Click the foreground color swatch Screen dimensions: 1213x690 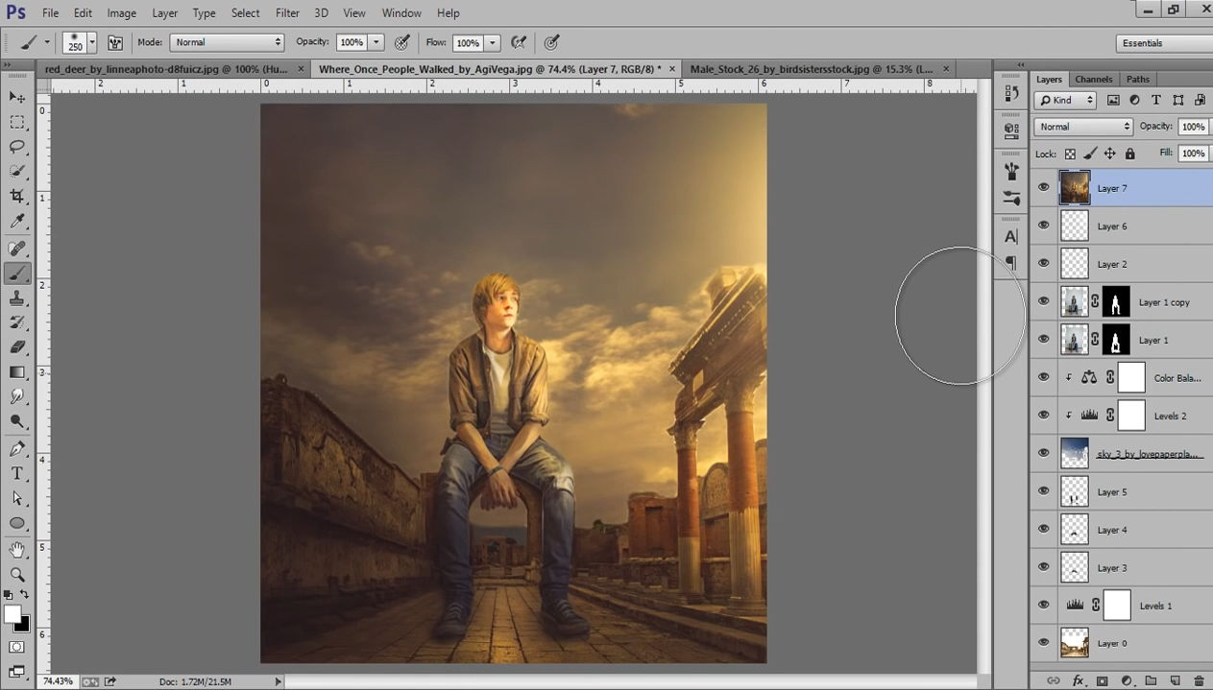12,614
